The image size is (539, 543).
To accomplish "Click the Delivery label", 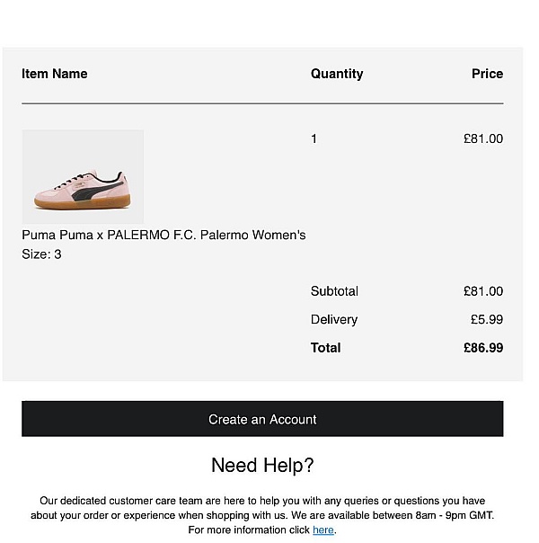I will pos(334,320).
